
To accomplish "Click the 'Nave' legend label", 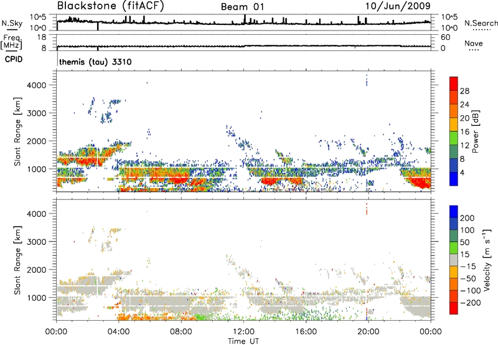I will pos(474,44).
